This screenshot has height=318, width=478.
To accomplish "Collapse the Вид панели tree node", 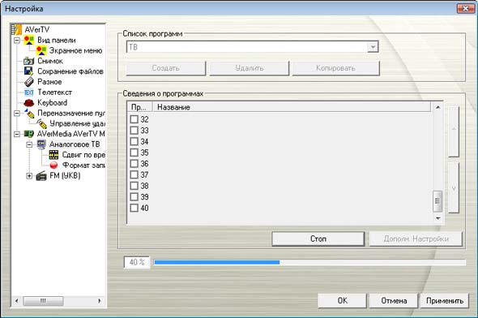I will pyautogui.click(x=17, y=40).
